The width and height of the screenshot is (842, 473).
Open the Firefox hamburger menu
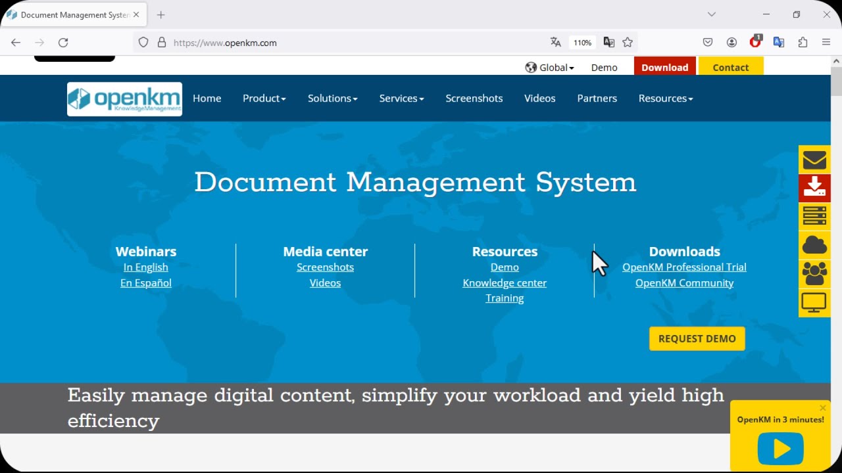point(826,42)
